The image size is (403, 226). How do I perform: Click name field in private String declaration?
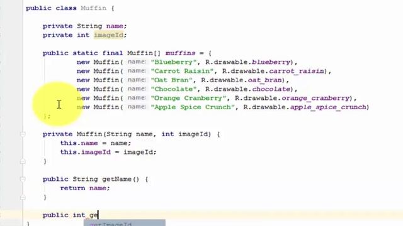tap(115, 26)
